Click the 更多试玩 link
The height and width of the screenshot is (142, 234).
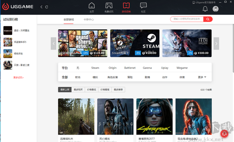tap(18, 77)
